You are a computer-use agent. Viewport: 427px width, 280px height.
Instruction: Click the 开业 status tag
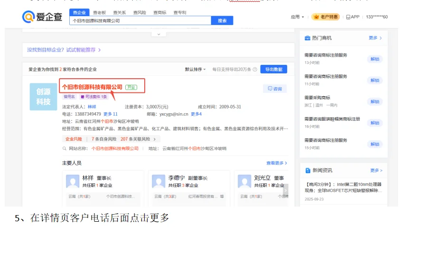[x=131, y=87]
